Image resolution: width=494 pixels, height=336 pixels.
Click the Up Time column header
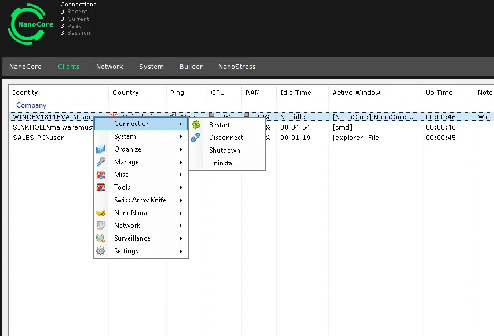point(448,93)
